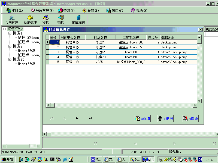Click the row selector of row 3
Screen dimensions: 218x163
(x=47, y=52)
